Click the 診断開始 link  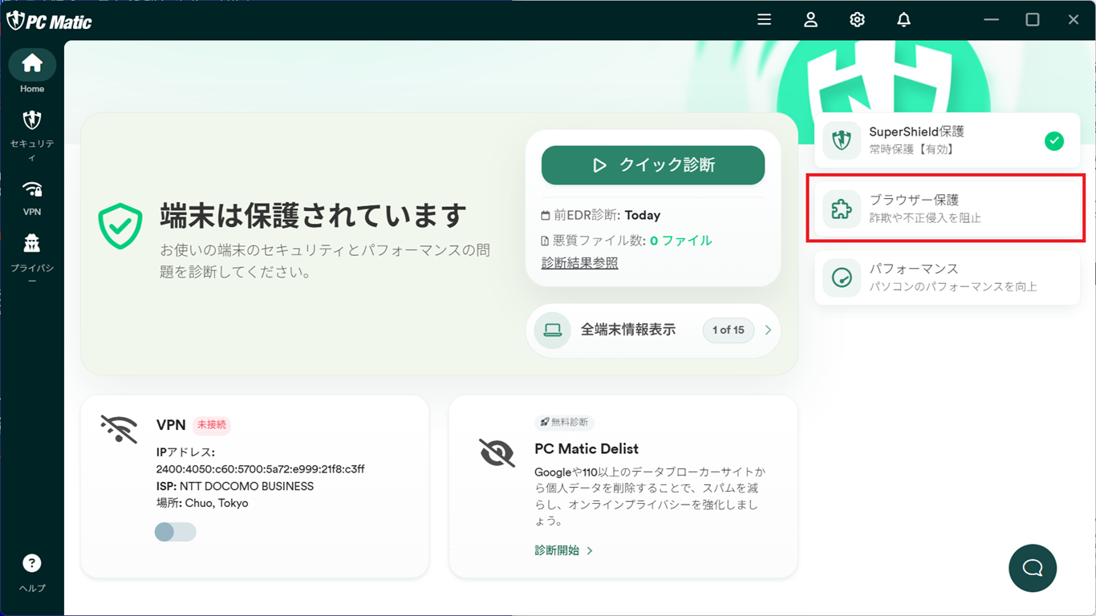pyautogui.click(x=564, y=550)
